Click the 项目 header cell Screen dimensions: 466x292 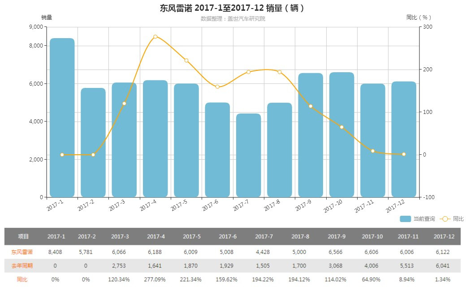pyautogui.click(x=23, y=236)
